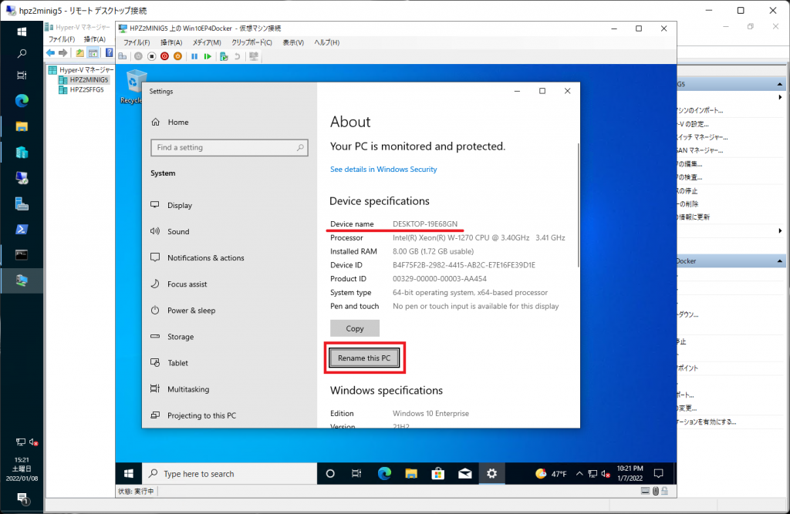The height and width of the screenshot is (514, 790).
Task: Toggle the console tree icon in Hyper-V Manager
Action: 93,53
